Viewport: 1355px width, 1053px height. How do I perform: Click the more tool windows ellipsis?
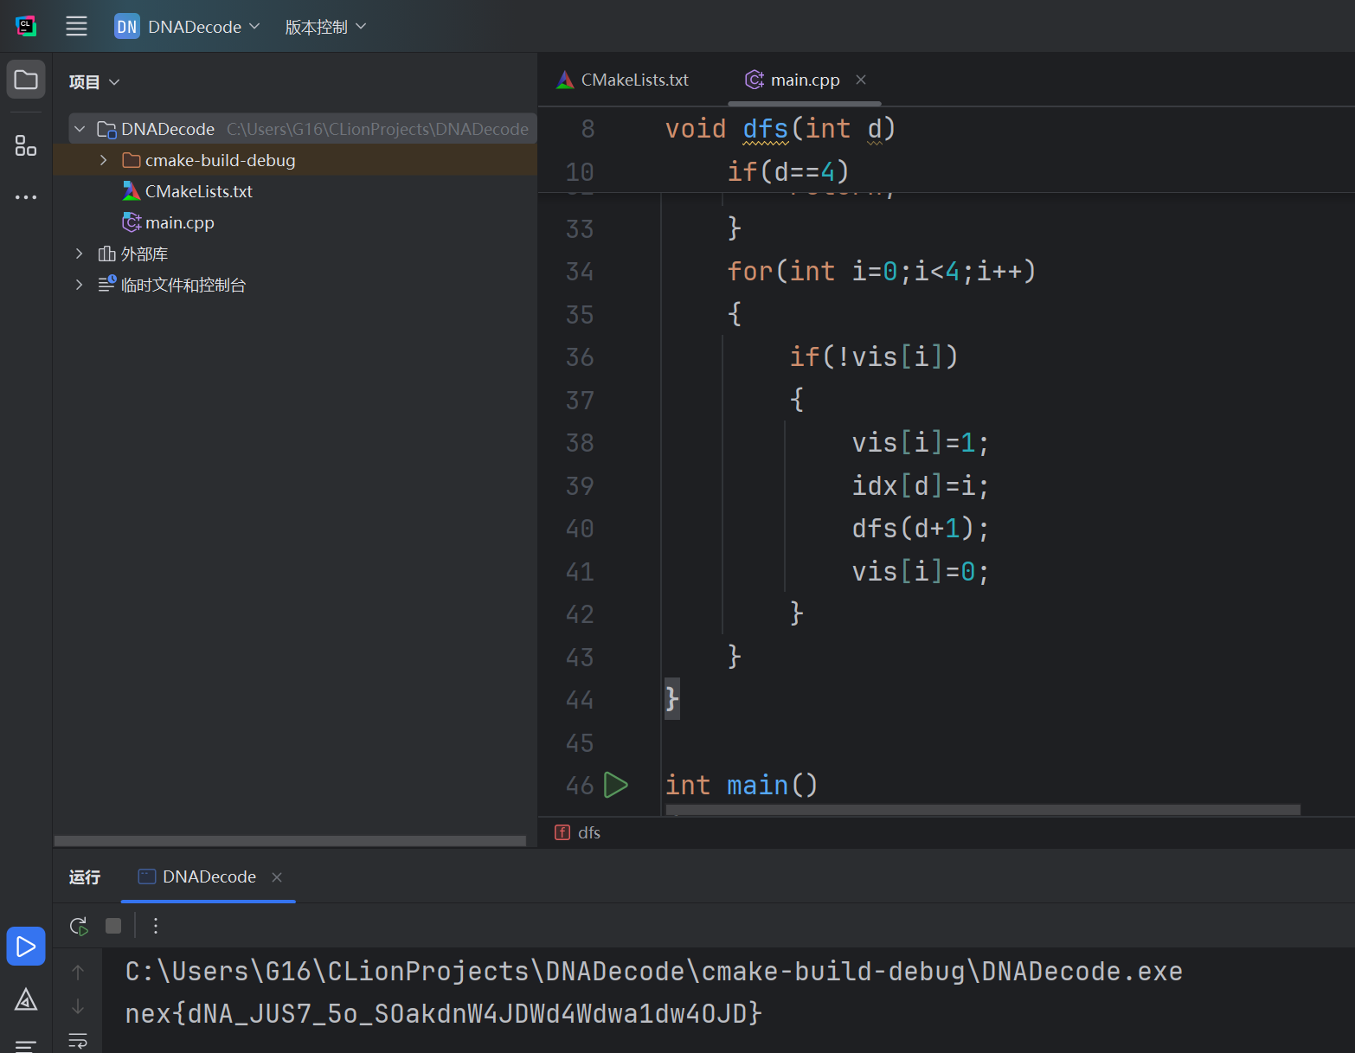tap(26, 197)
